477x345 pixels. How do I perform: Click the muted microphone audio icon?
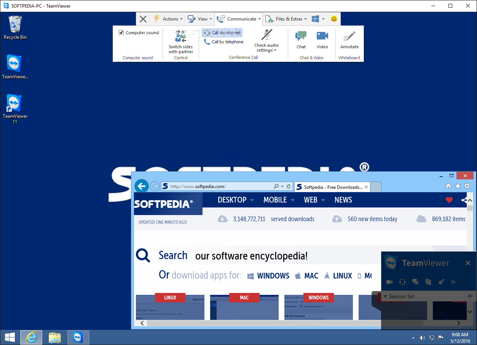tap(266, 35)
